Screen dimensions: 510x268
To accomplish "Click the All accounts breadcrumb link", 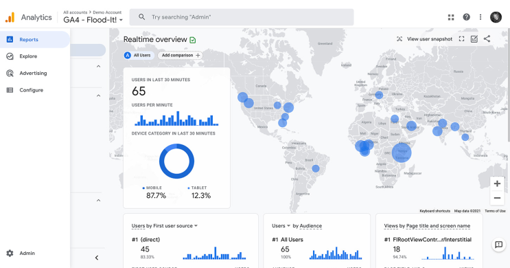I will coord(75,12).
